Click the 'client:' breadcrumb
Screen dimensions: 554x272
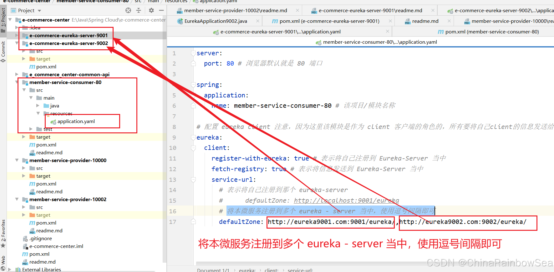point(272,270)
